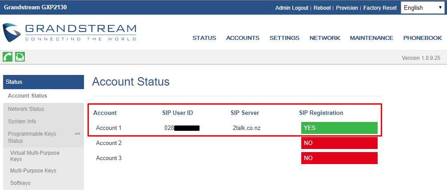Click the red NO status for Account 2

tap(339, 143)
